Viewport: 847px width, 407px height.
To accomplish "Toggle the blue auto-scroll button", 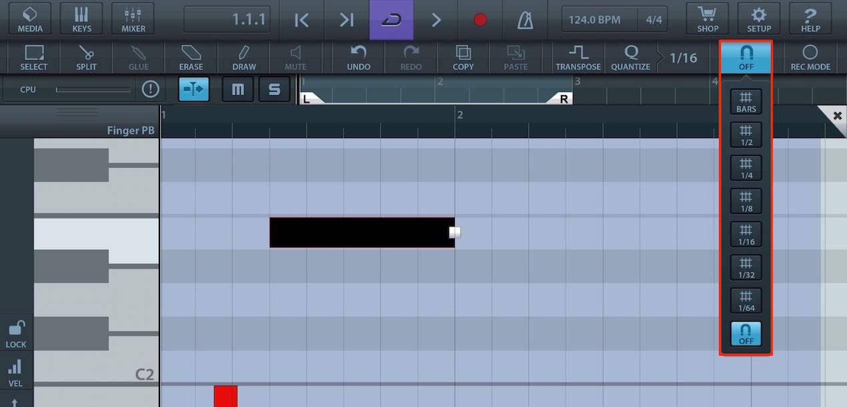I will point(194,89).
